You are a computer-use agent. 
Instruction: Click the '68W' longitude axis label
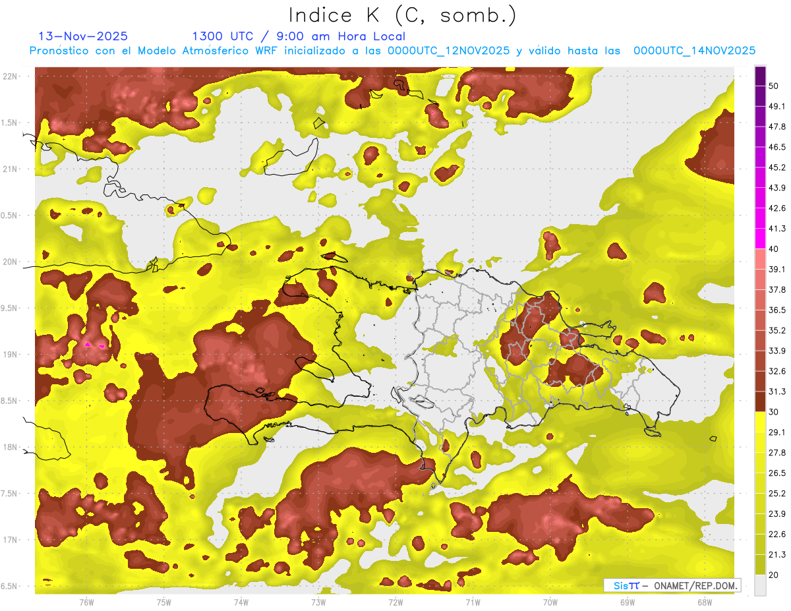coord(705,602)
